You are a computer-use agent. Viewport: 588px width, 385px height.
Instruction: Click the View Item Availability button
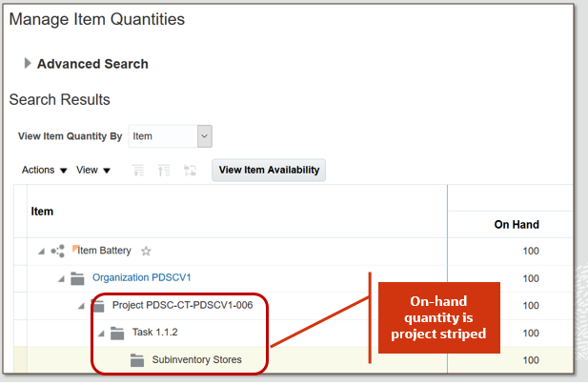(x=269, y=170)
